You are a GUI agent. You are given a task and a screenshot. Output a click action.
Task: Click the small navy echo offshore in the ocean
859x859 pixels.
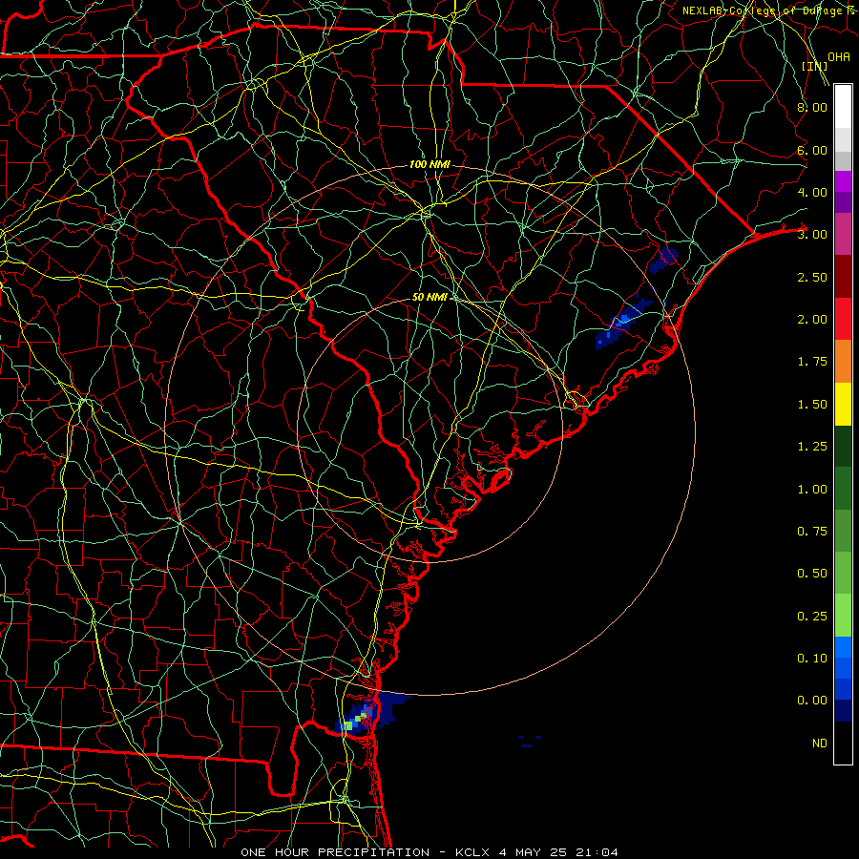click(529, 742)
